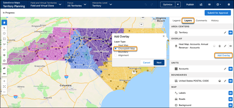The image size is (234, 108).
Task: Click the 'Heat Map: Accounts: Annual Revenue' label
Action: click(193, 46)
